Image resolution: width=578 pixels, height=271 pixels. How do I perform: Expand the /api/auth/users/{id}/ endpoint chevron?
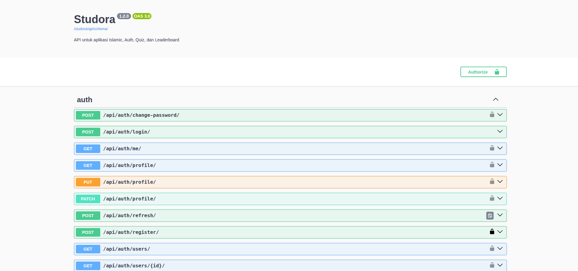coord(500,265)
